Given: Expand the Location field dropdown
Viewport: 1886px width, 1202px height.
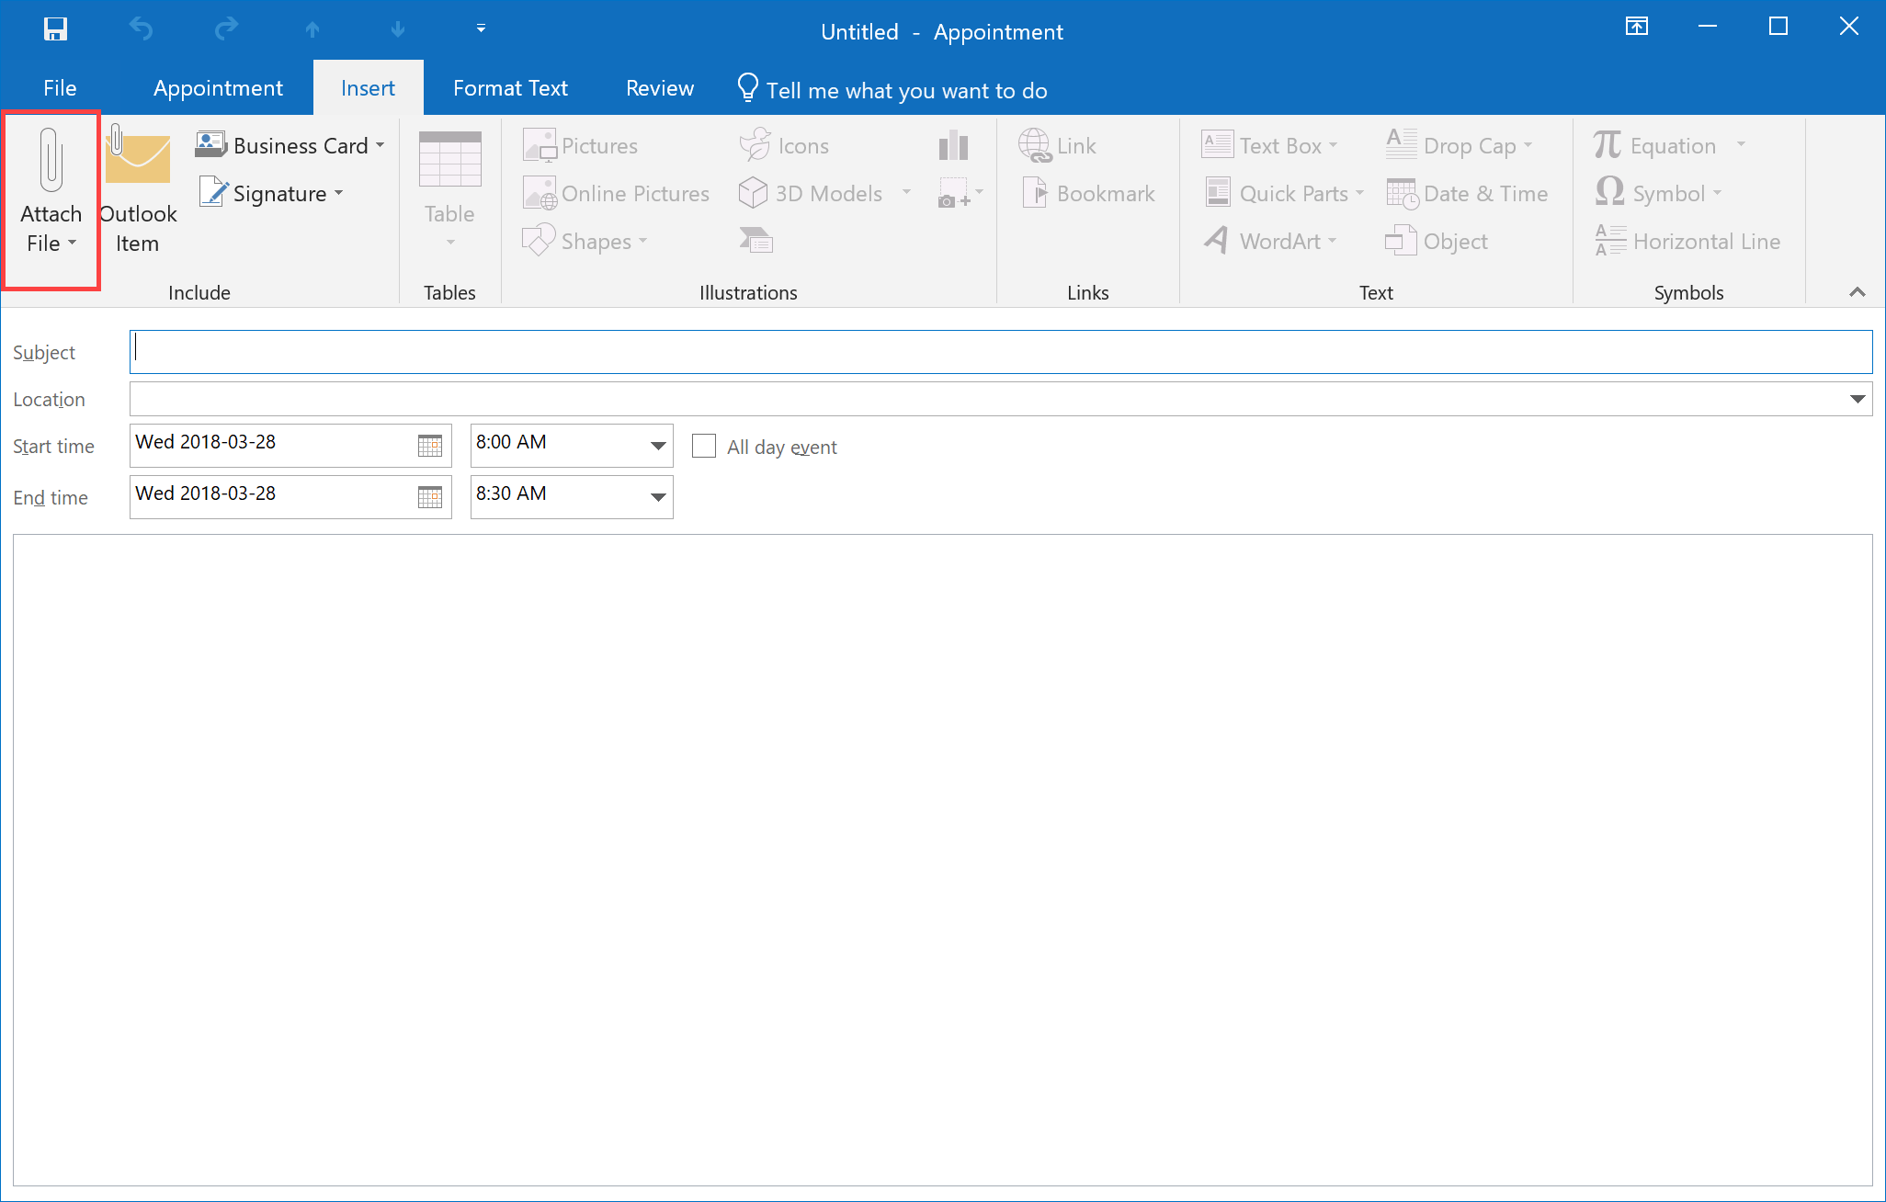Looking at the screenshot, I should 1858,400.
